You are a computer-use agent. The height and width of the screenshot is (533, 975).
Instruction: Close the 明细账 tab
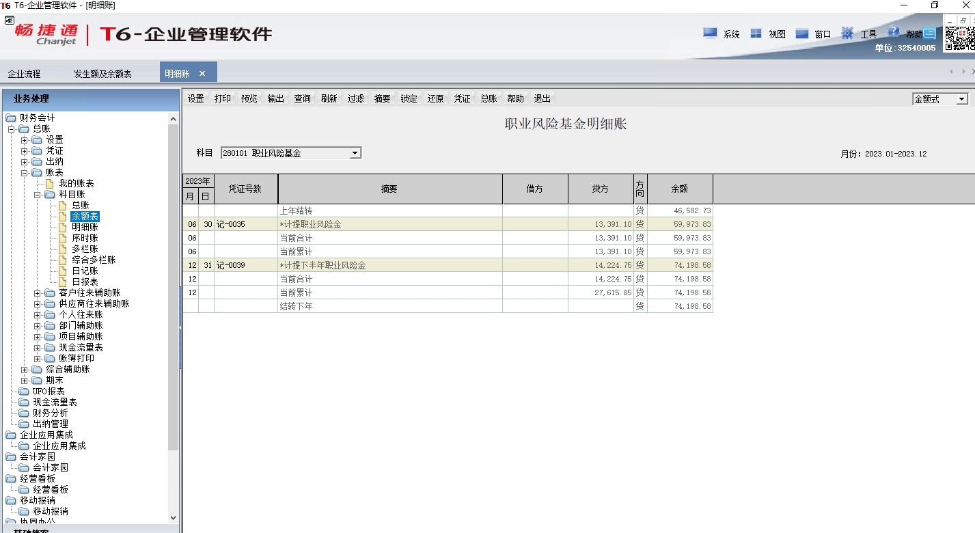coord(202,74)
